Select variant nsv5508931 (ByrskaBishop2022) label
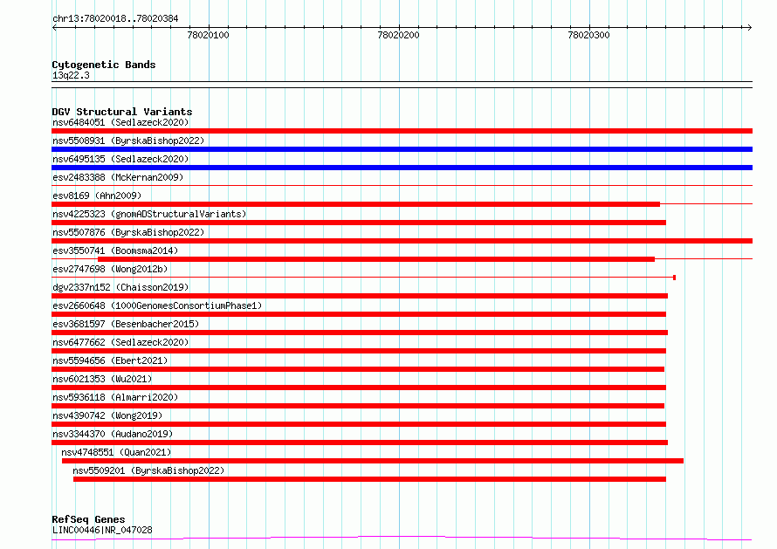The image size is (777, 549). point(128,141)
